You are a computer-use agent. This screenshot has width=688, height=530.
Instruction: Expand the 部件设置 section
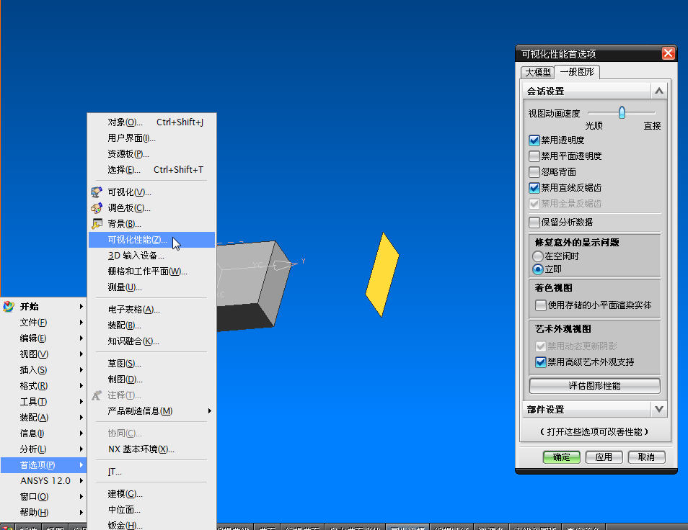[x=658, y=409]
